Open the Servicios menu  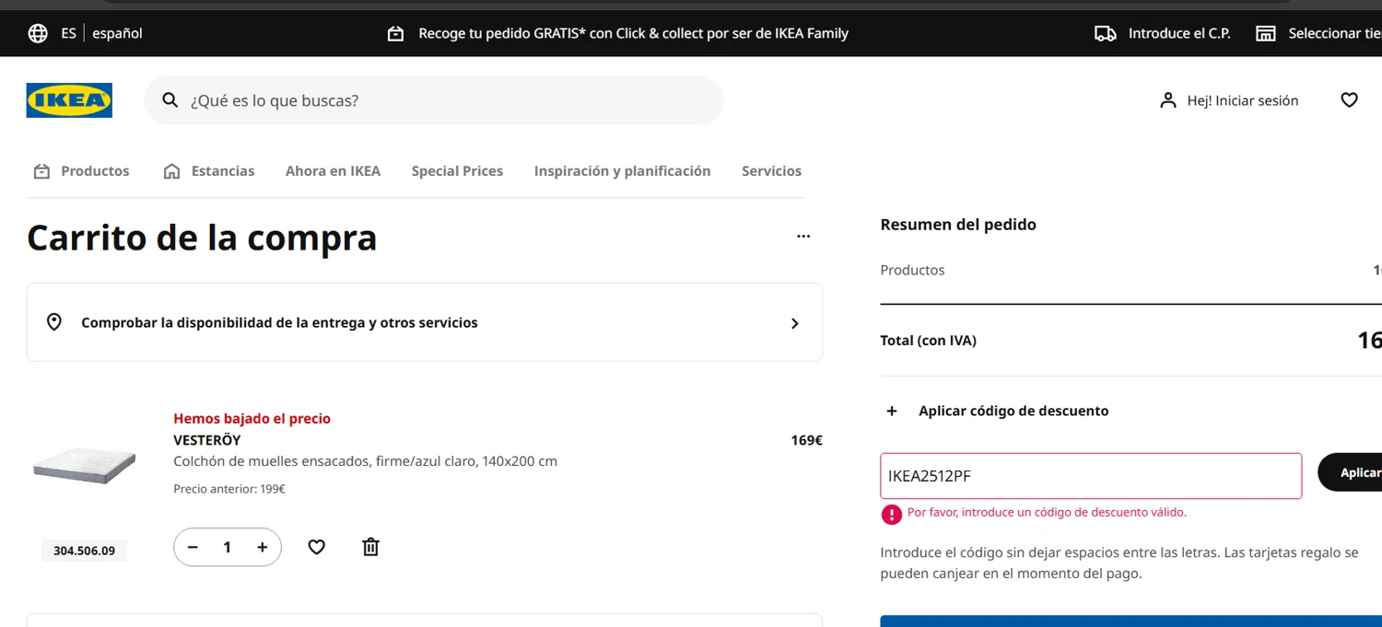tap(771, 171)
